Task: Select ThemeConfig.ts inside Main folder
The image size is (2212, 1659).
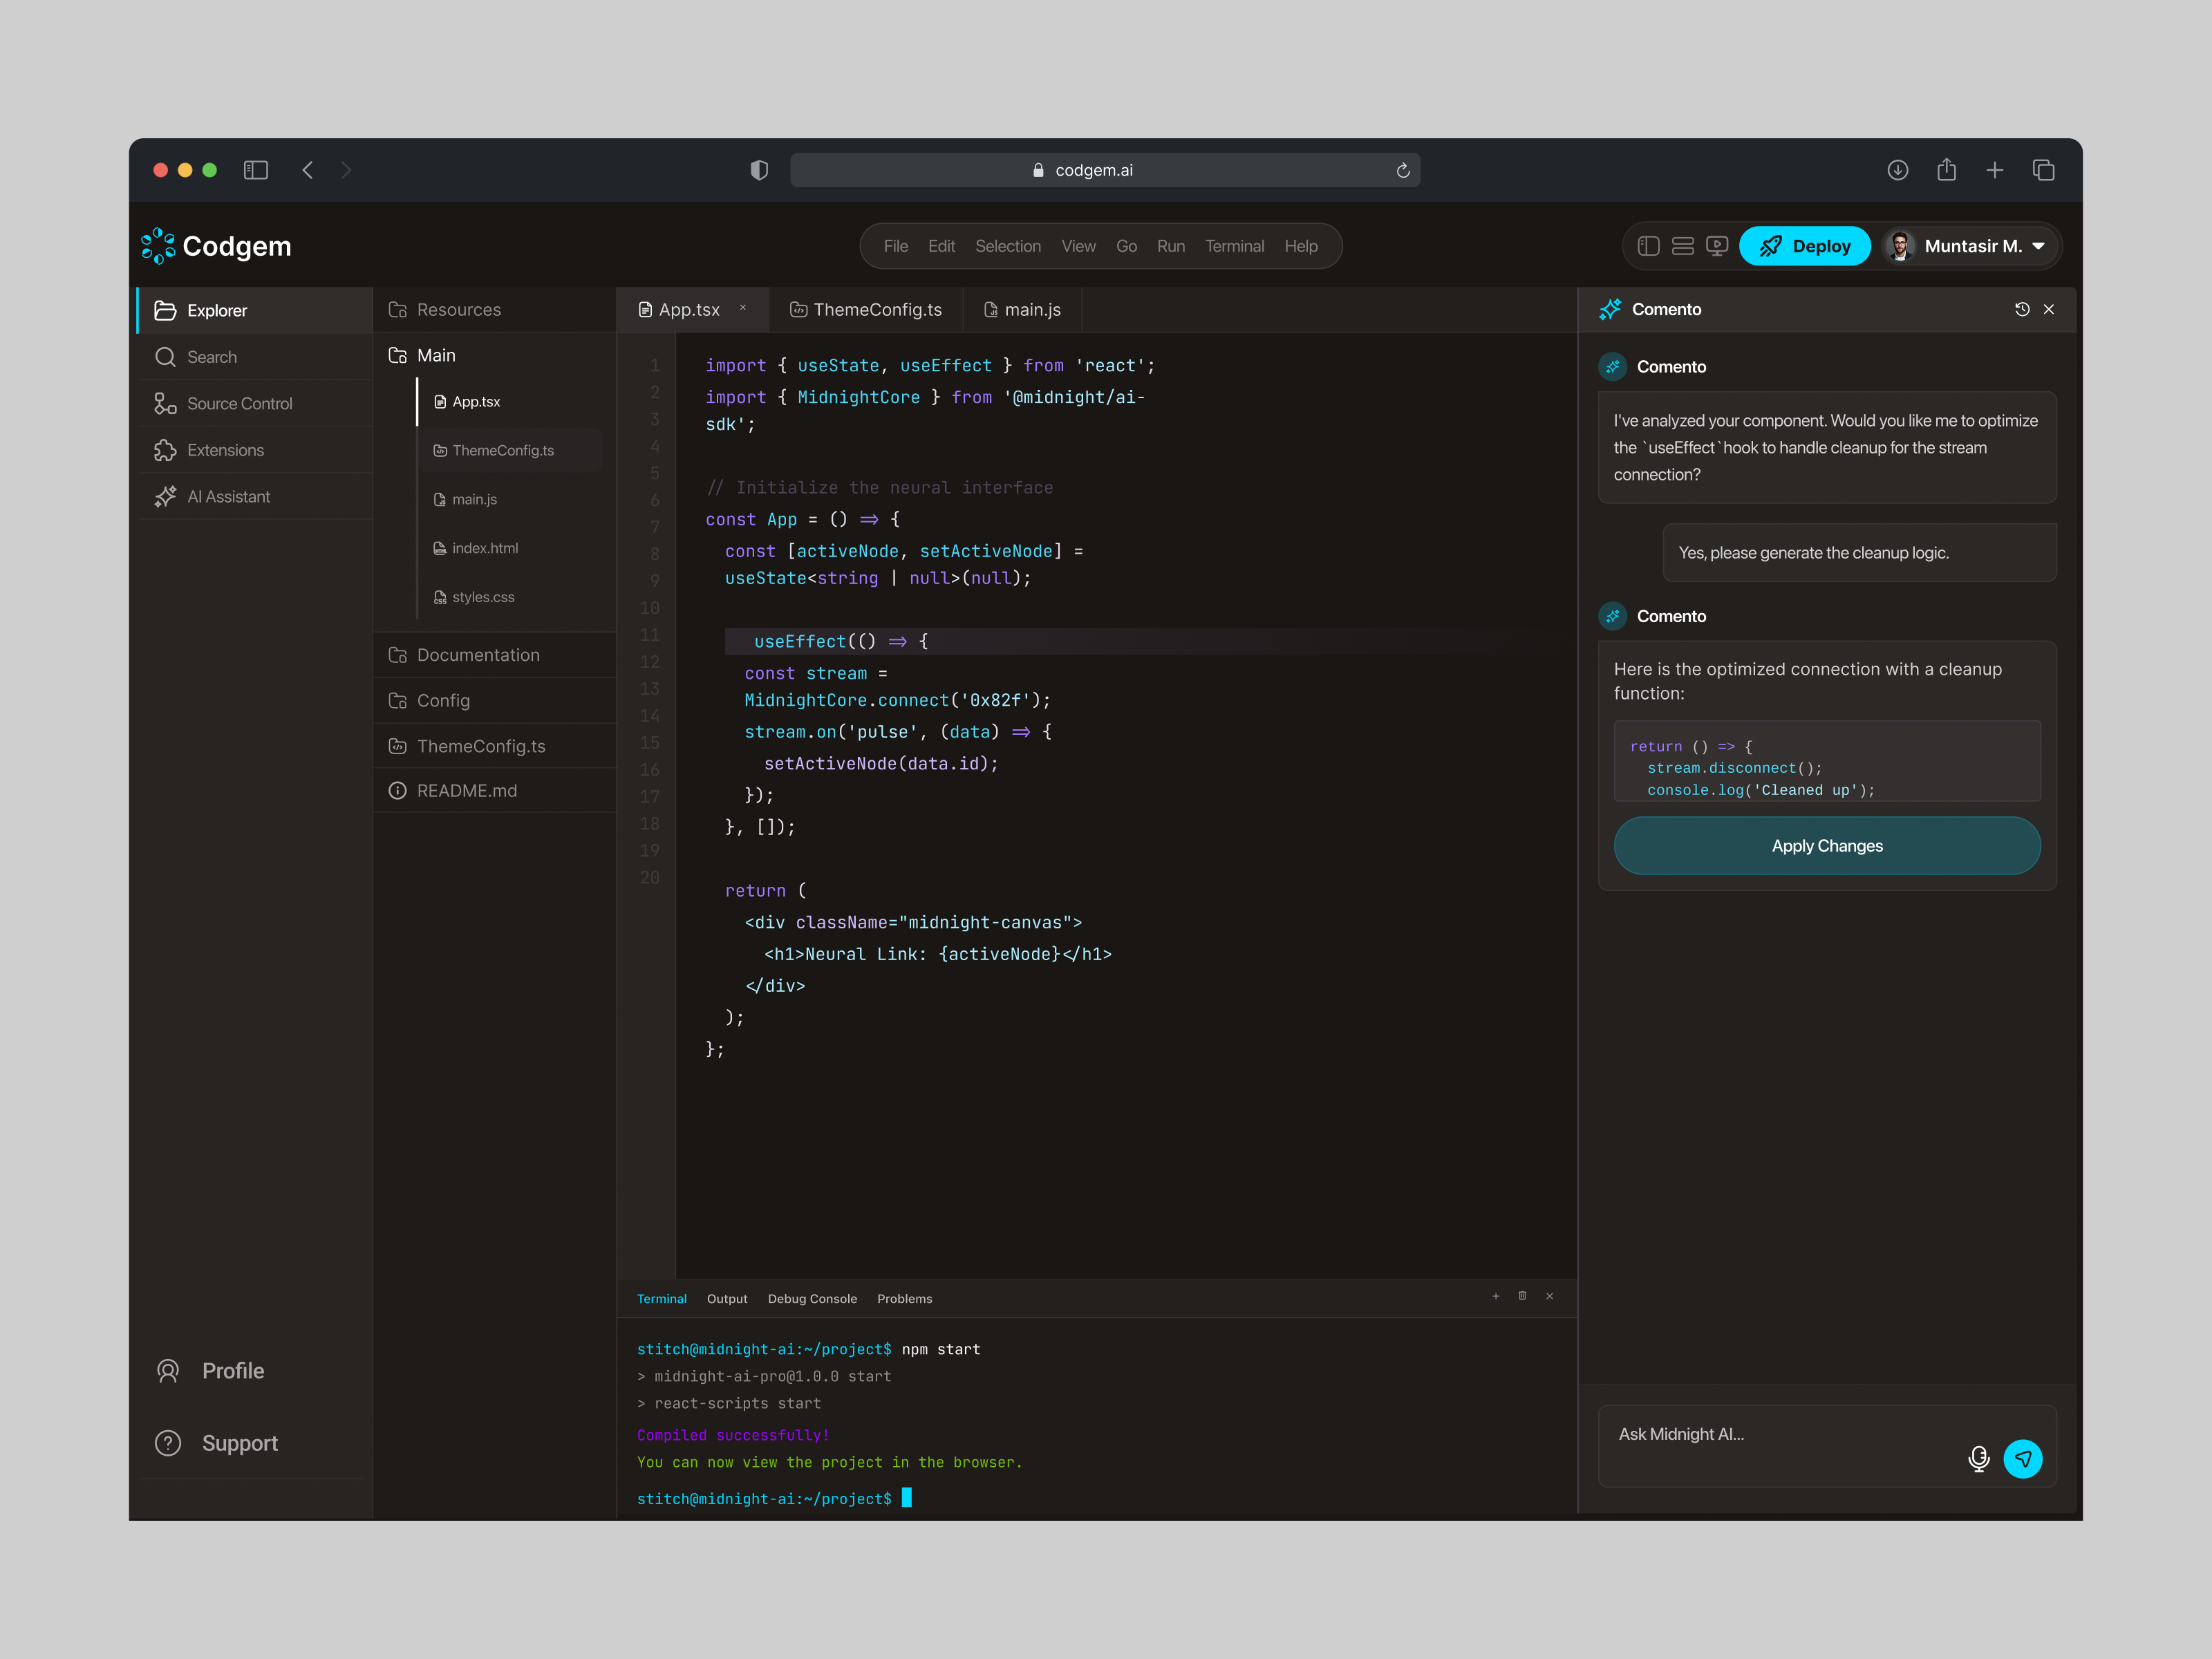Action: click(x=510, y=451)
